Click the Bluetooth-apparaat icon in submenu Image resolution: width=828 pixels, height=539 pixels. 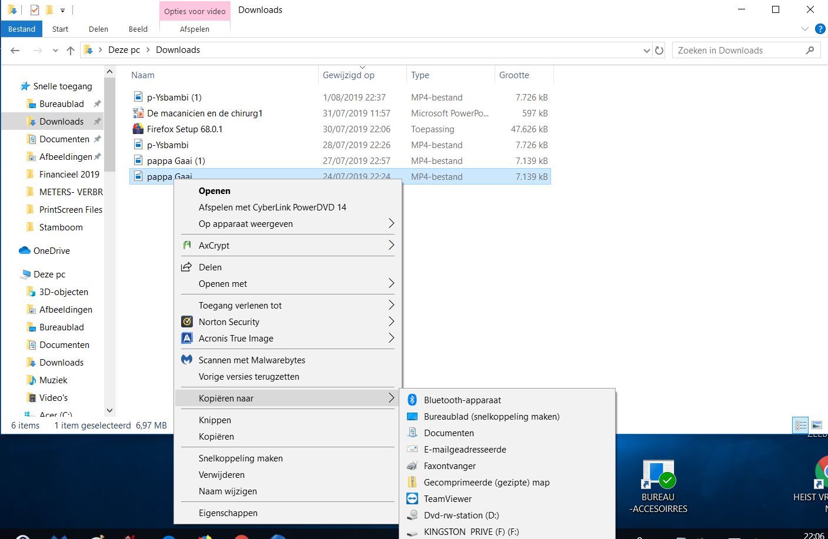pyautogui.click(x=412, y=400)
